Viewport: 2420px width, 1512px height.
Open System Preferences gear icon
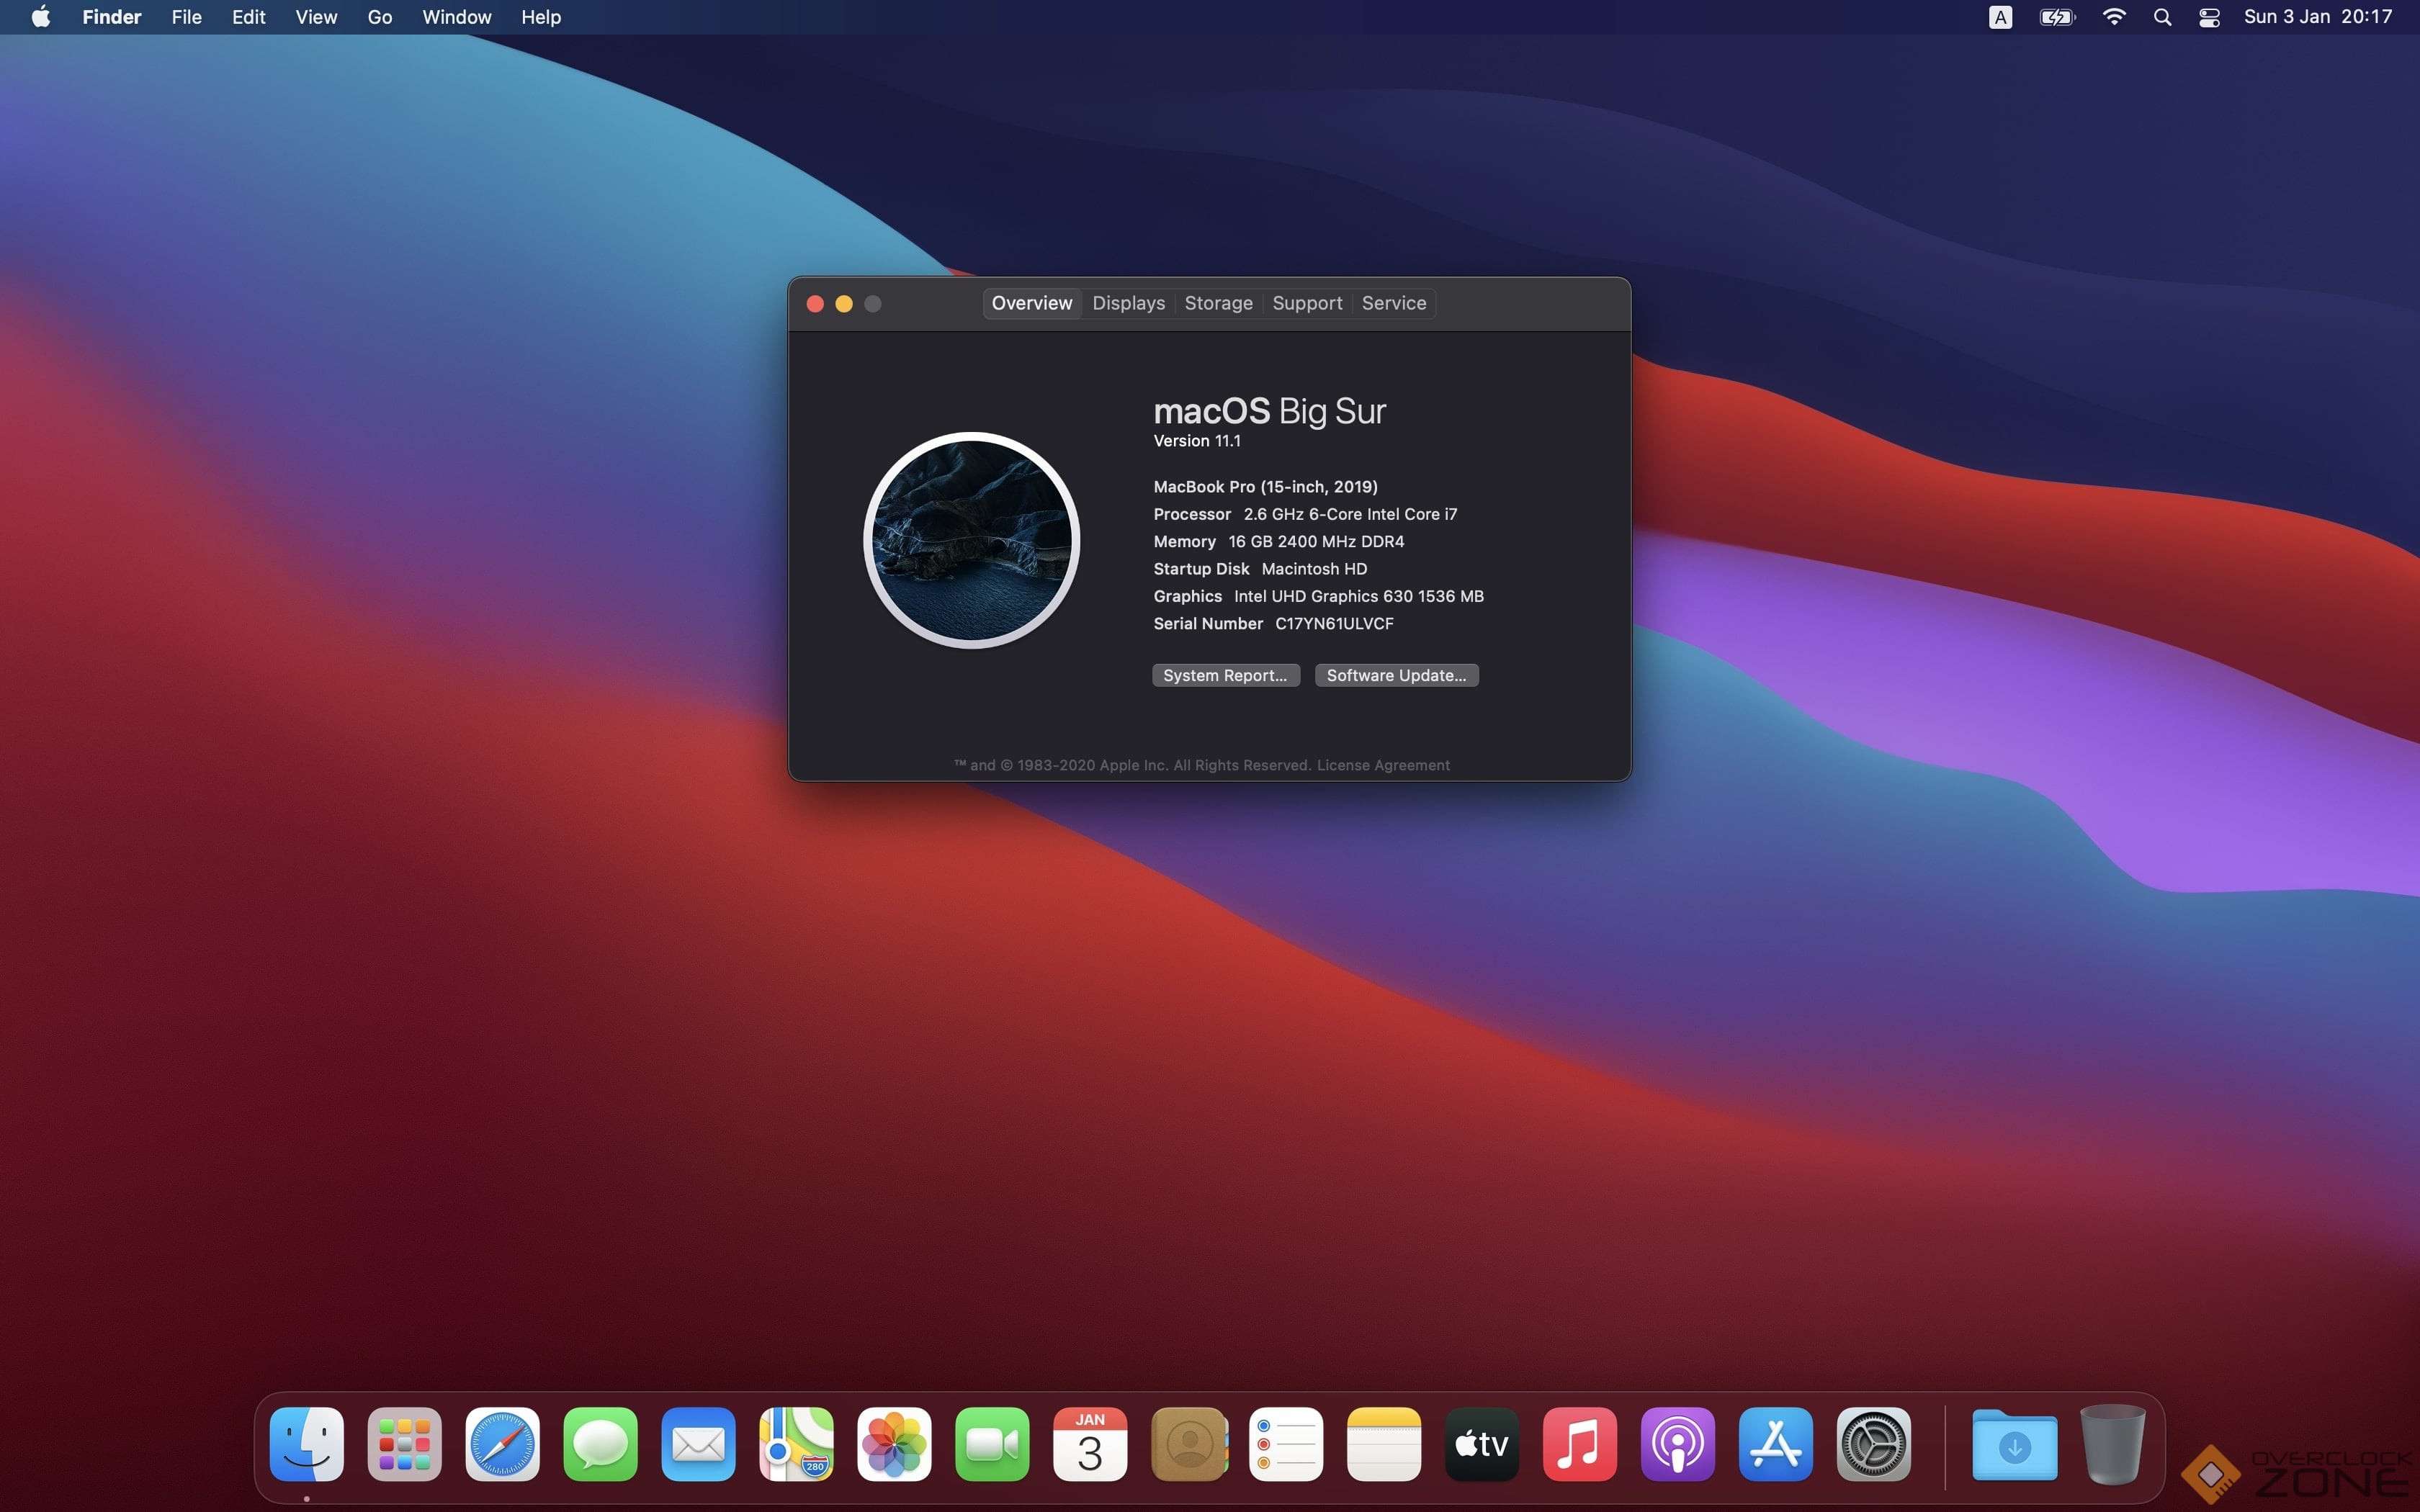[1873, 1444]
